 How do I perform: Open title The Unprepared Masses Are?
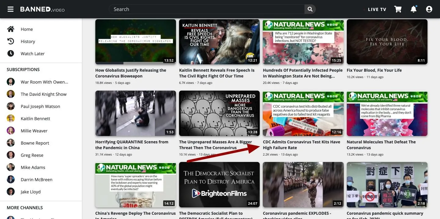pos(215,145)
